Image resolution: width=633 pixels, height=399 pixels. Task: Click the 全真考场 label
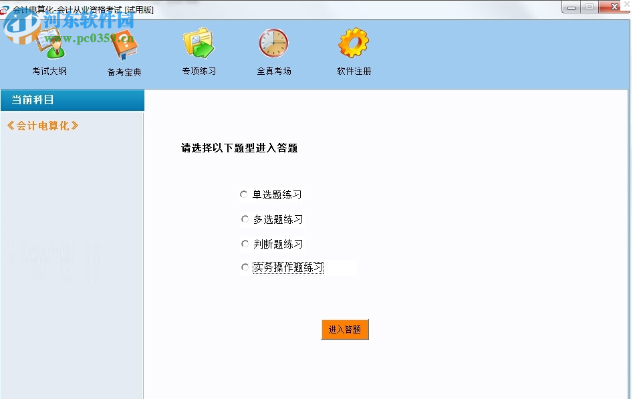[274, 71]
